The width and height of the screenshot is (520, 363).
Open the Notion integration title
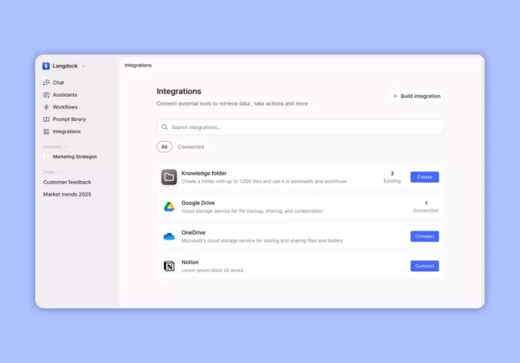[190, 262]
